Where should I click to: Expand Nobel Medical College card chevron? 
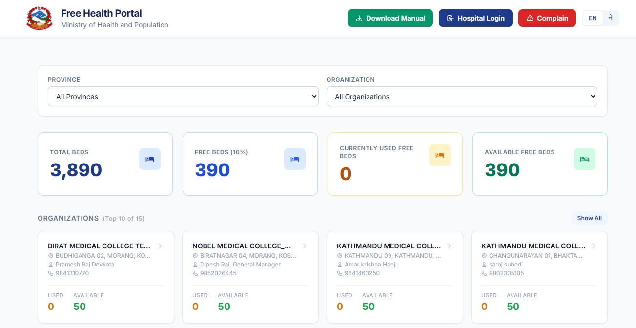click(305, 246)
